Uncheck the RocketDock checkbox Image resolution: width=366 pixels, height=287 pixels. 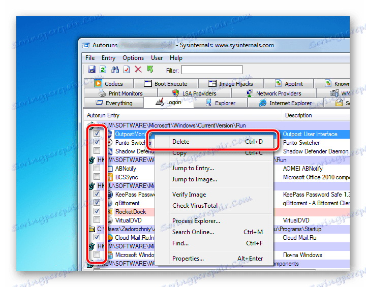[97, 211]
